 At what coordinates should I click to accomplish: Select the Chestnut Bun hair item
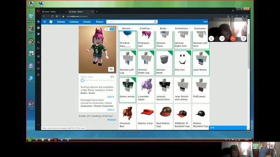[x=127, y=117]
